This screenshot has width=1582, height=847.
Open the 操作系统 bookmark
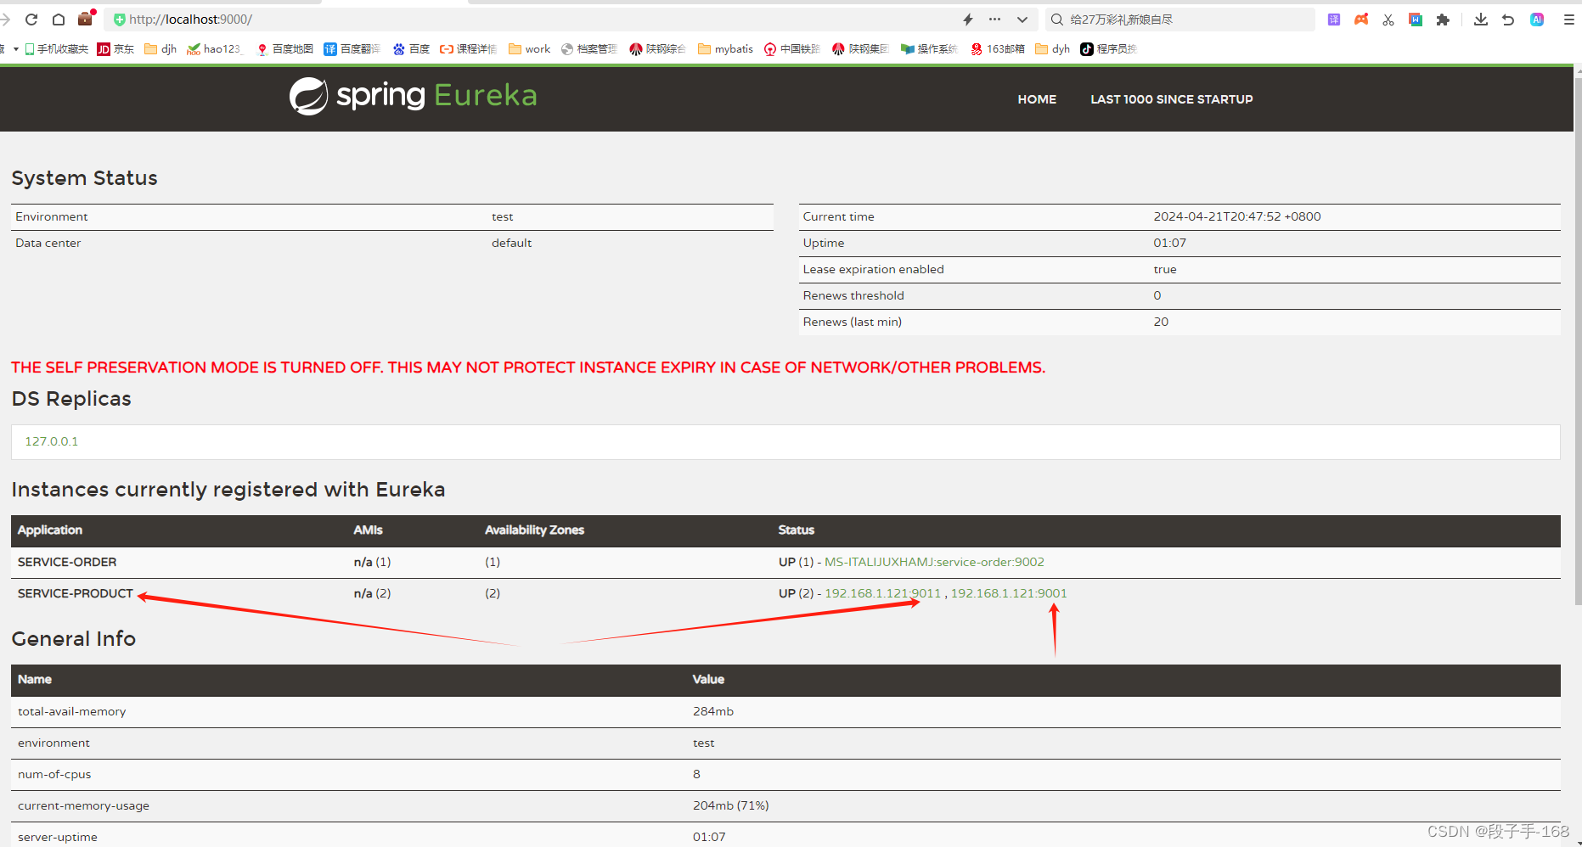coord(930,49)
